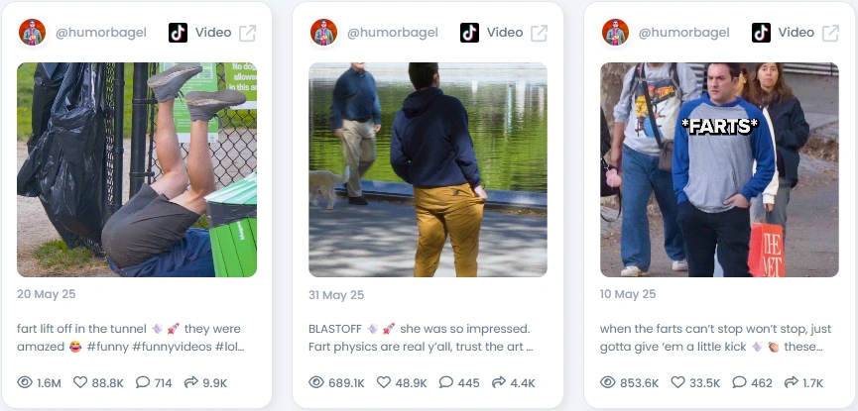Click the share arrow beside 9.9K

(x=191, y=382)
